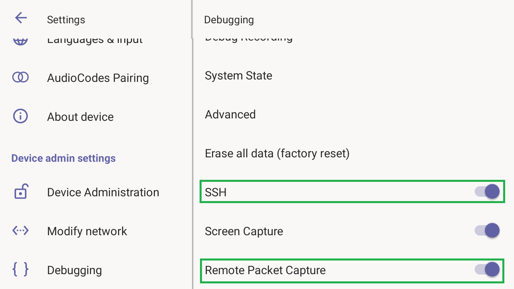
Task: Open About device entry
Action: pos(80,117)
